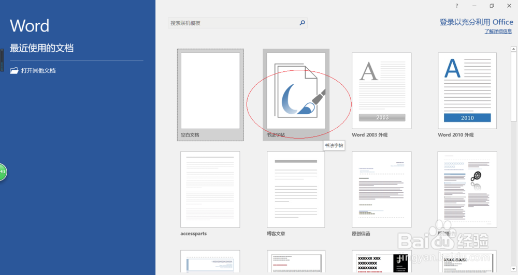Click the search magnifier icon

[302, 23]
